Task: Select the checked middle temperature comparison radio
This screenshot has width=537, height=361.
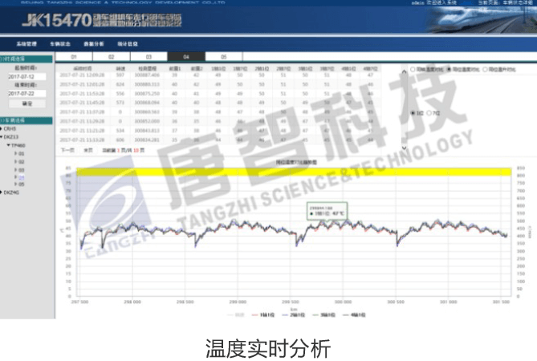Action: [x=449, y=70]
